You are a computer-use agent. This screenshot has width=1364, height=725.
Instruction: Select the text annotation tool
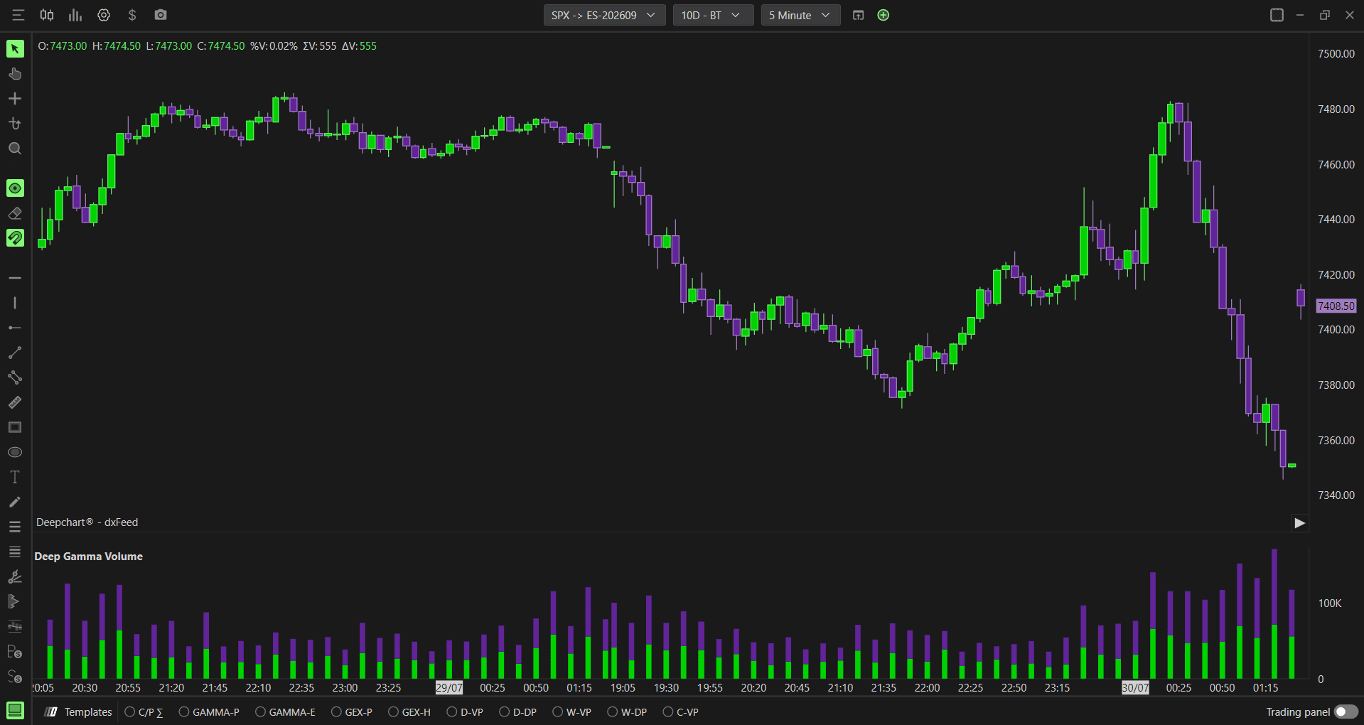[15, 477]
